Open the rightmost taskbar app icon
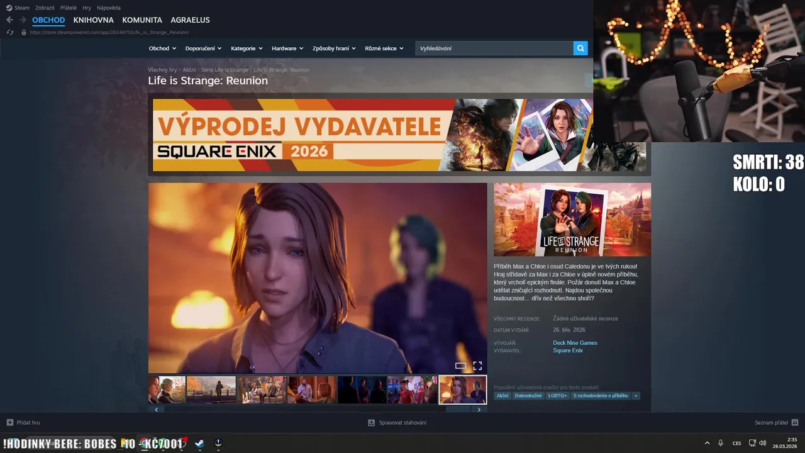805x453 pixels. (x=218, y=444)
